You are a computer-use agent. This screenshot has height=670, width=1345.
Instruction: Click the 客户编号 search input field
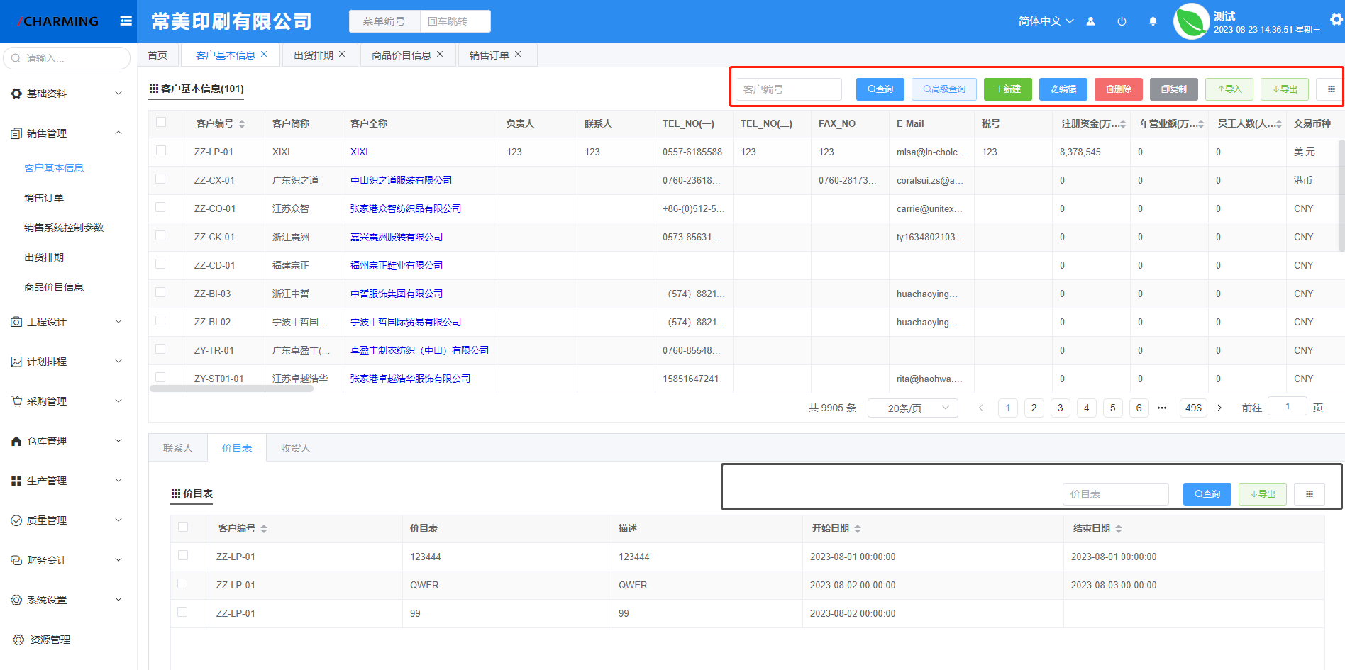click(x=789, y=89)
